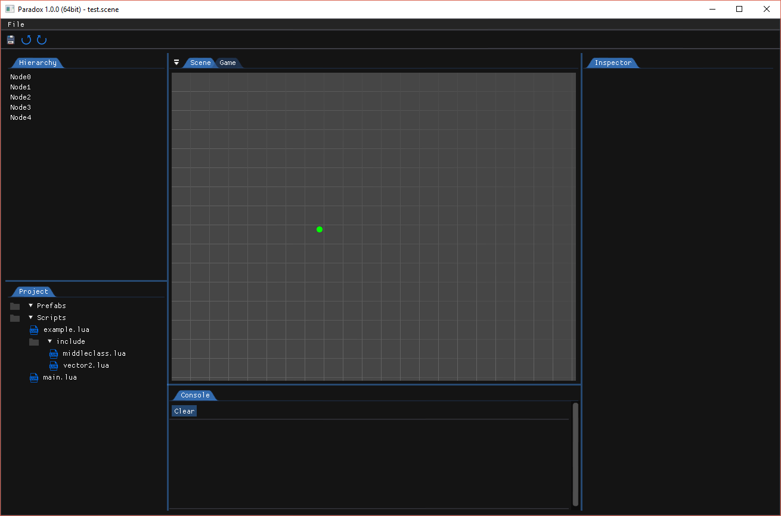Click the redo arrow icon

[42, 40]
